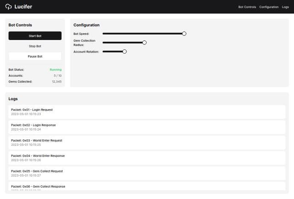The image size is (294, 199).
Task: Select the 0x03 World Enter Request log entry
Action: tap(147, 143)
